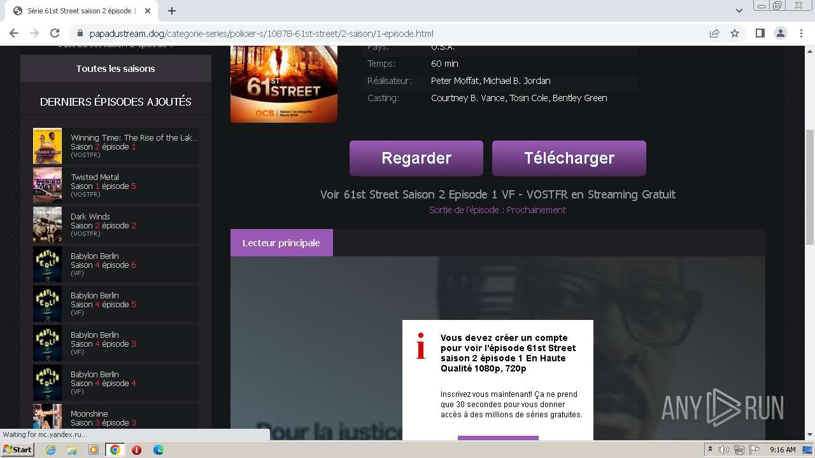This screenshot has height=458, width=815.
Task: Open the Winning Time episode thumbnail
Action: pos(47,146)
